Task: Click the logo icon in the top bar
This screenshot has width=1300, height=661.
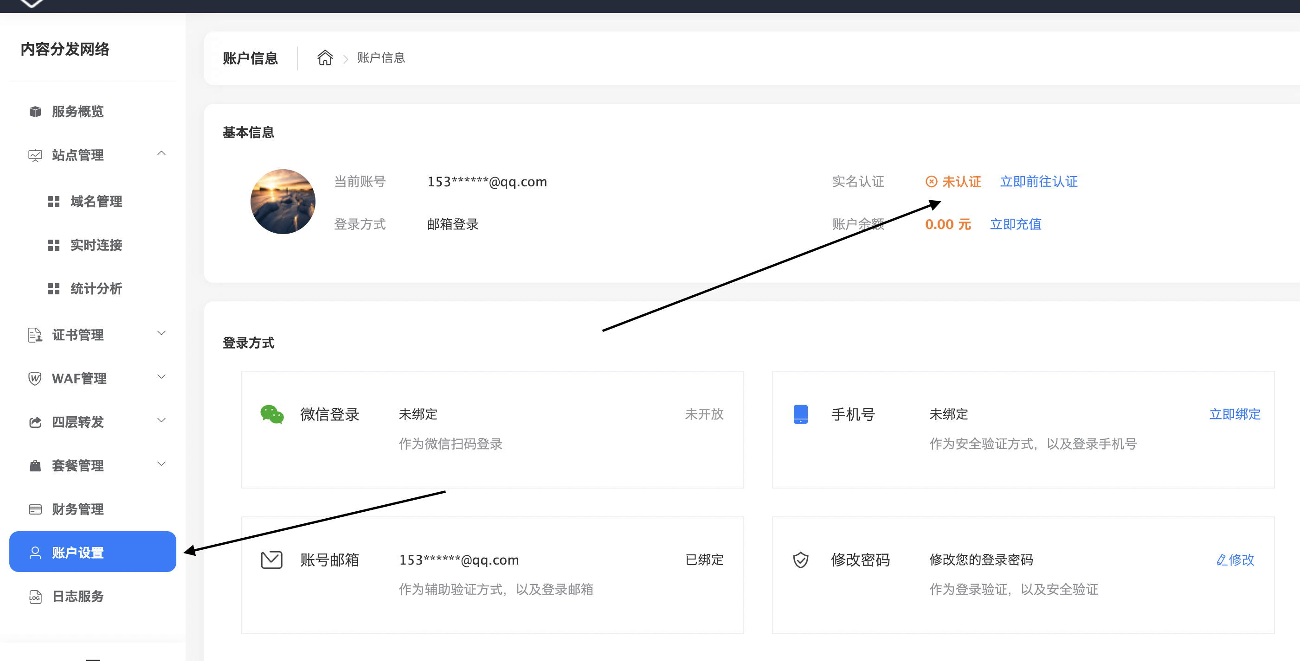Action: [31, 3]
